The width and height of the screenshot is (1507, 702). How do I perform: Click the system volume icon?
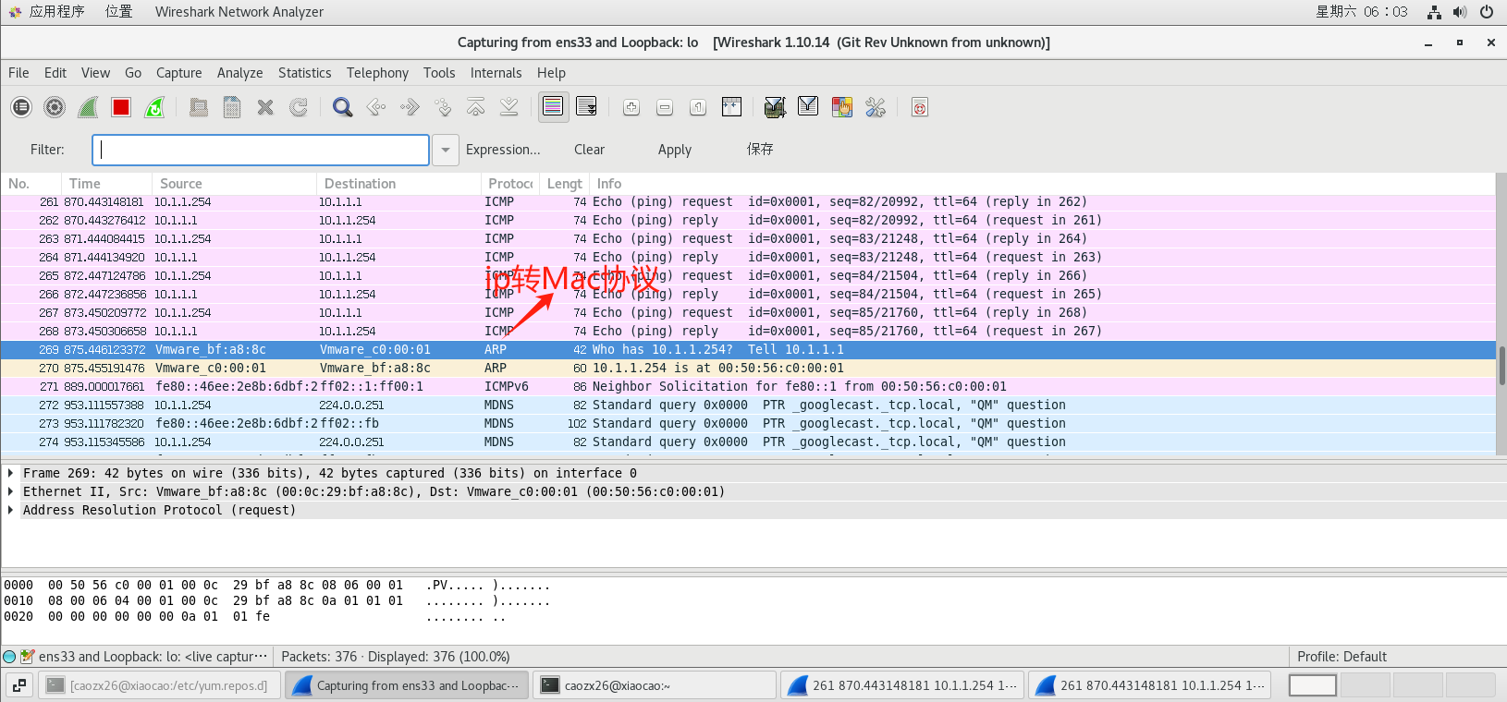[1460, 12]
